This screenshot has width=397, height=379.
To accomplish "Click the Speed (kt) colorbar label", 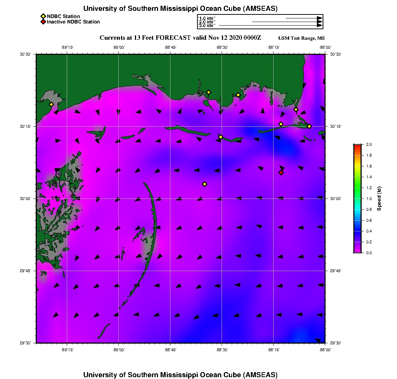I will 379,199.
